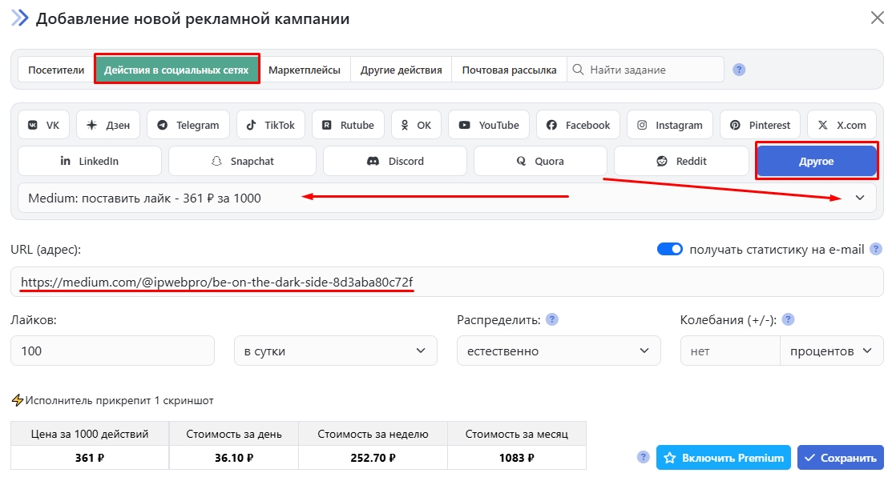Screen dimensions: 896x477
Task: Switch to the Посетители tab
Action: point(56,70)
